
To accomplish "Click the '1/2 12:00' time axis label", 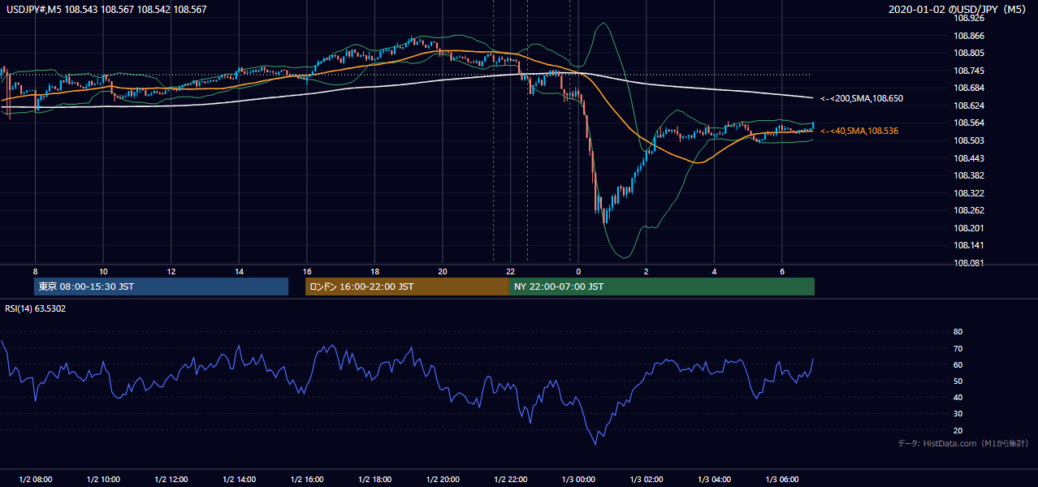I will [x=171, y=480].
